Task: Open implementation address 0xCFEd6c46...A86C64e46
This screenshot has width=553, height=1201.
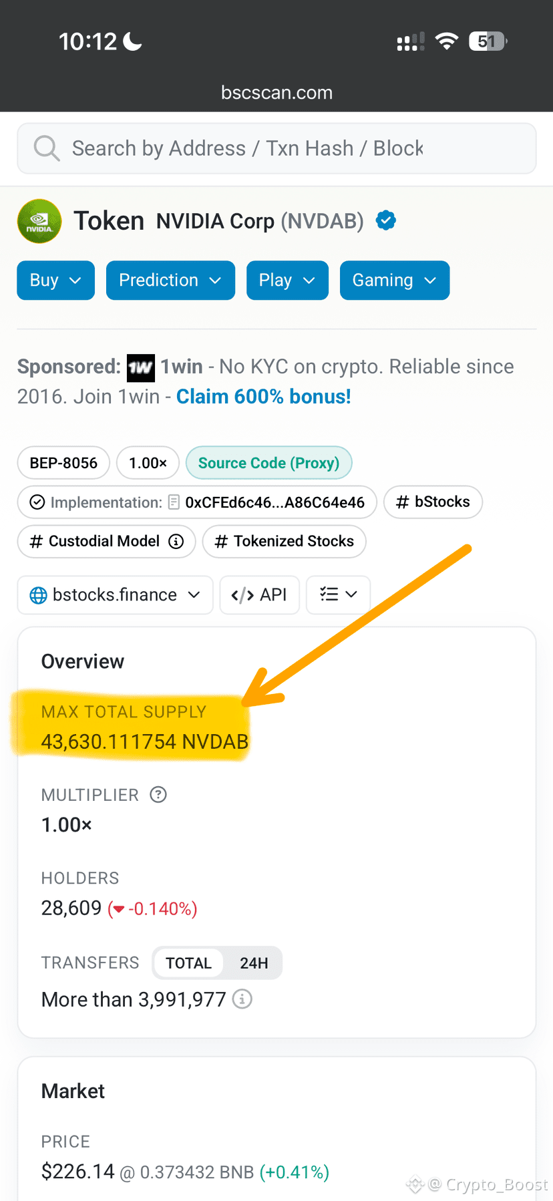Action: click(274, 502)
